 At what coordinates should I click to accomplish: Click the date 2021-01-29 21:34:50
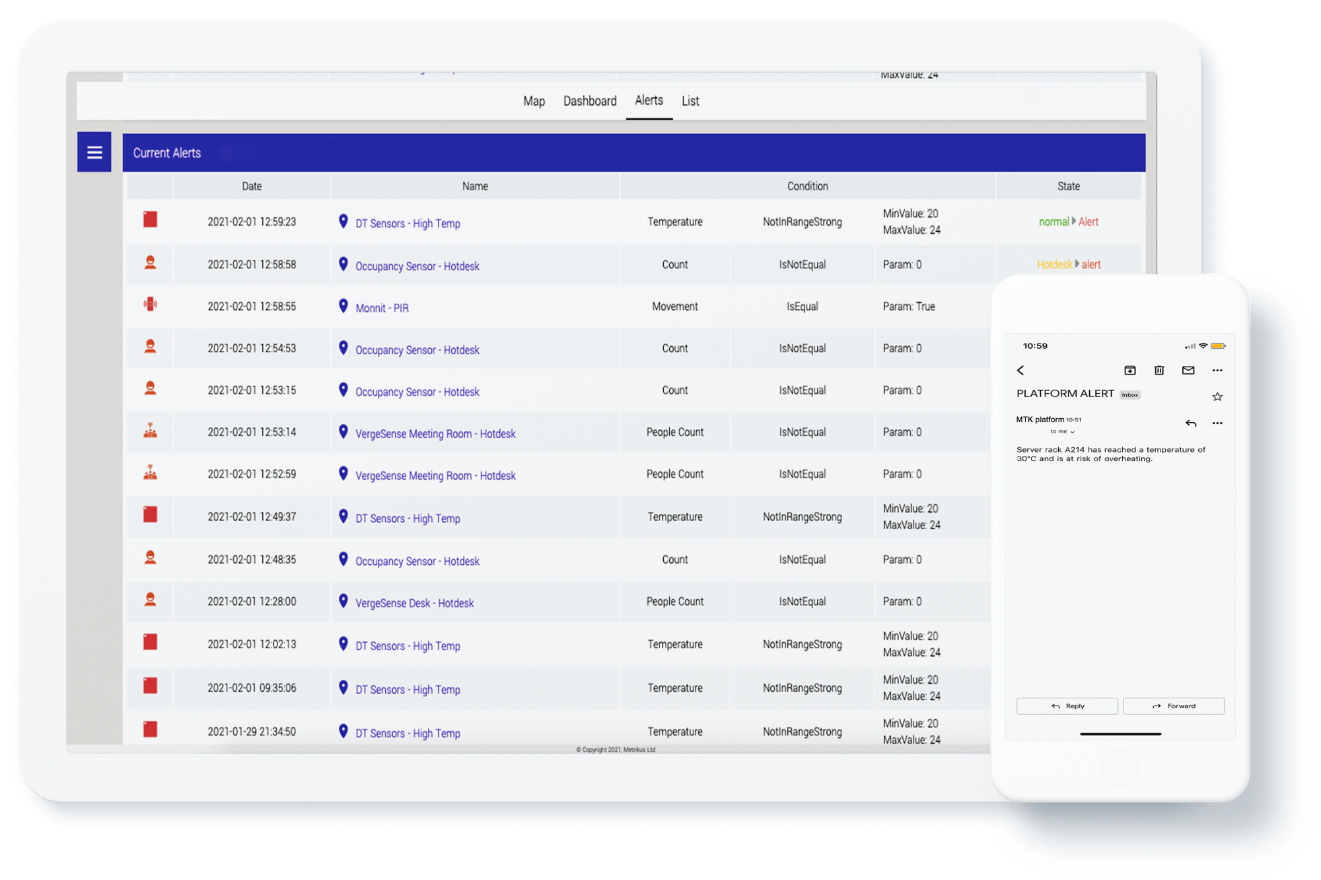252,732
